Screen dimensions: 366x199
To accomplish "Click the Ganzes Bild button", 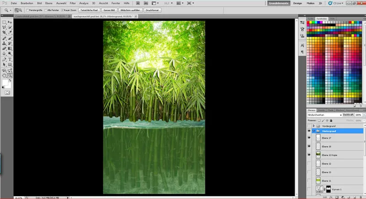I will pyautogui.click(x=109, y=10).
